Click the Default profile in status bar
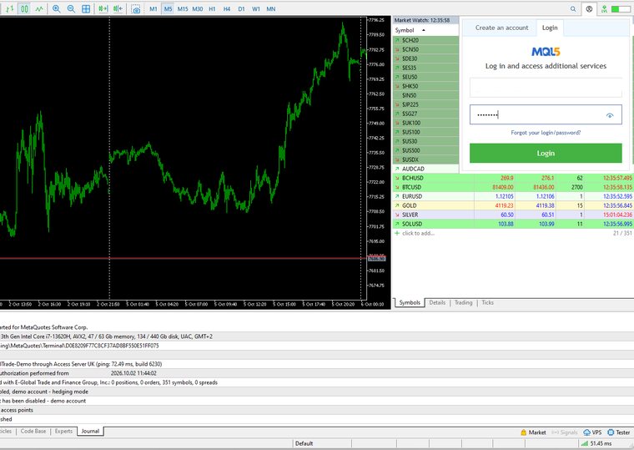 click(x=304, y=443)
